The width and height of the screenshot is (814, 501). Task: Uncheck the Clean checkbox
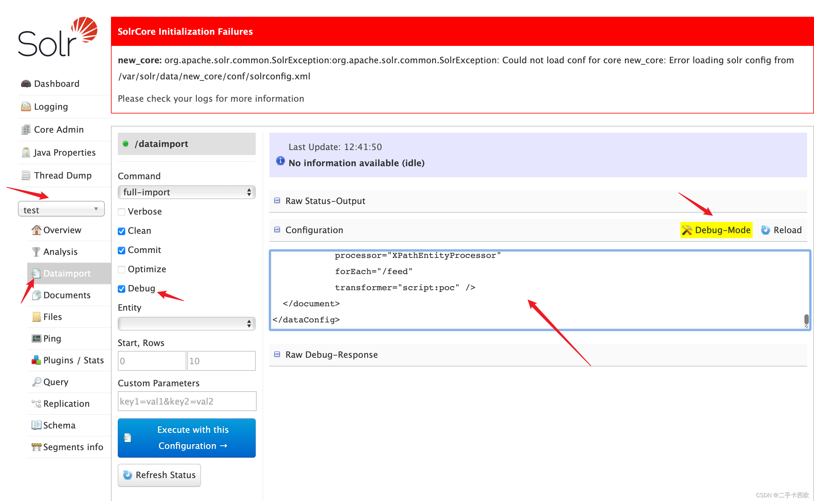[x=122, y=231]
